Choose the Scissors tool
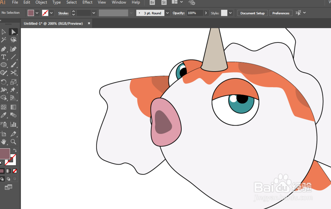 coord(13,73)
